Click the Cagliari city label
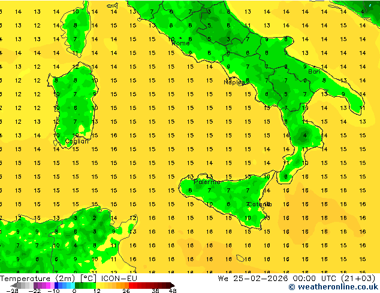380x293 pixels. (x=77, y=141)
